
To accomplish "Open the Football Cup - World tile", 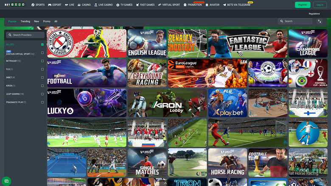I will [308, 73].
